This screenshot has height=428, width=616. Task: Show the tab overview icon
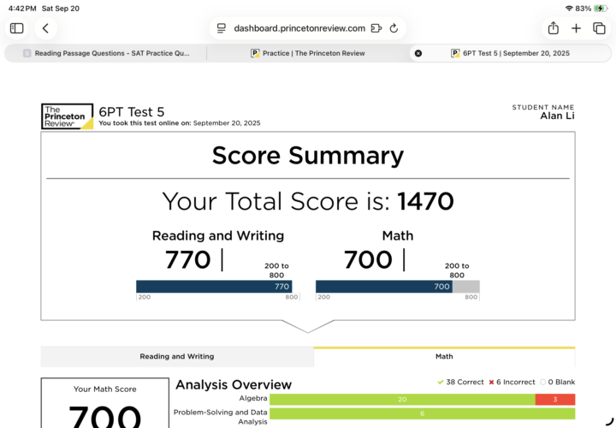tap(599, 28)
